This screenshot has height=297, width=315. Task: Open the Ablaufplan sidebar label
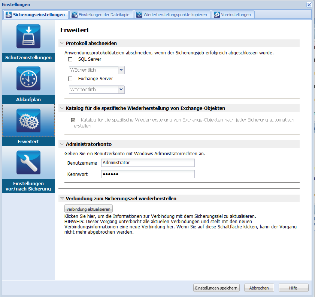point(28,99)
